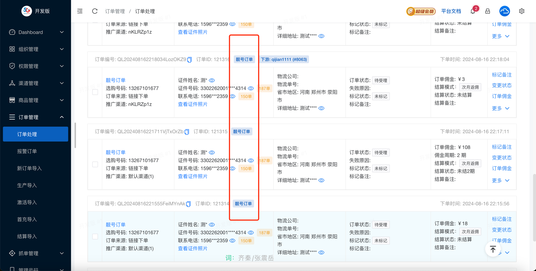Expand the 渠道管理 sidebar menu
This screenshot has height=271, width=536.
(35, 83)
